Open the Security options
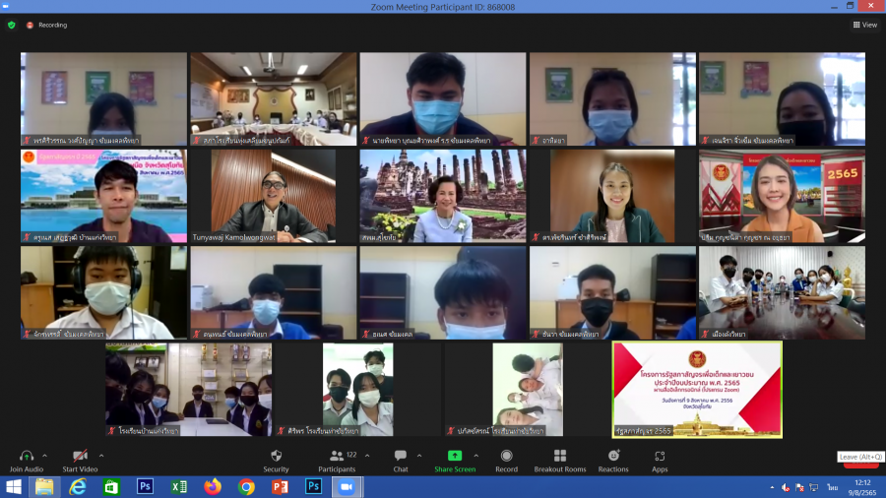Image resolution: width=886 pixels, height=498 pixels. (276, 460)
